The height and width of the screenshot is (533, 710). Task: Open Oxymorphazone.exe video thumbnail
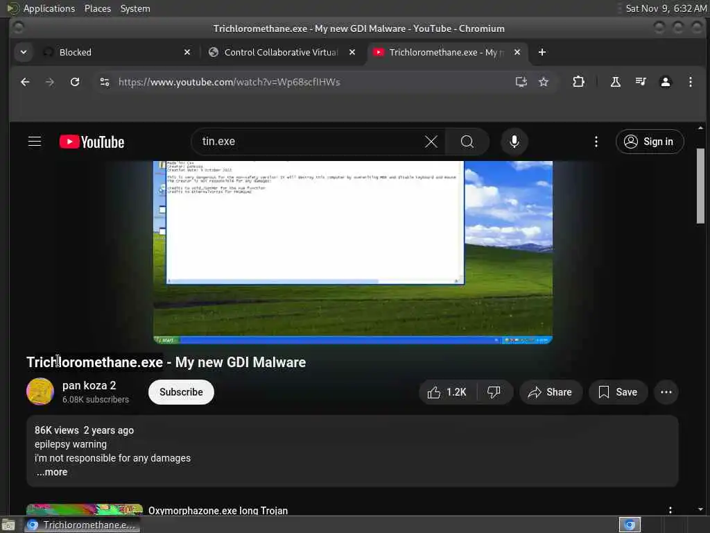pyautogui.click(x=85, y=509)
